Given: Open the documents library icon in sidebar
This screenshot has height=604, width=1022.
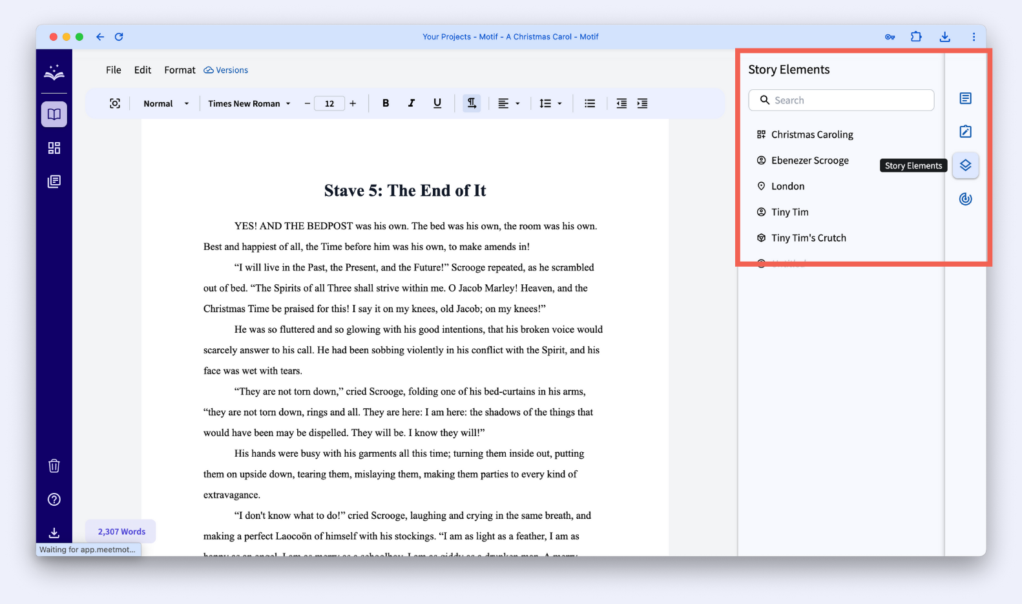Looking at the screenshot, I should tap(54, 182).
